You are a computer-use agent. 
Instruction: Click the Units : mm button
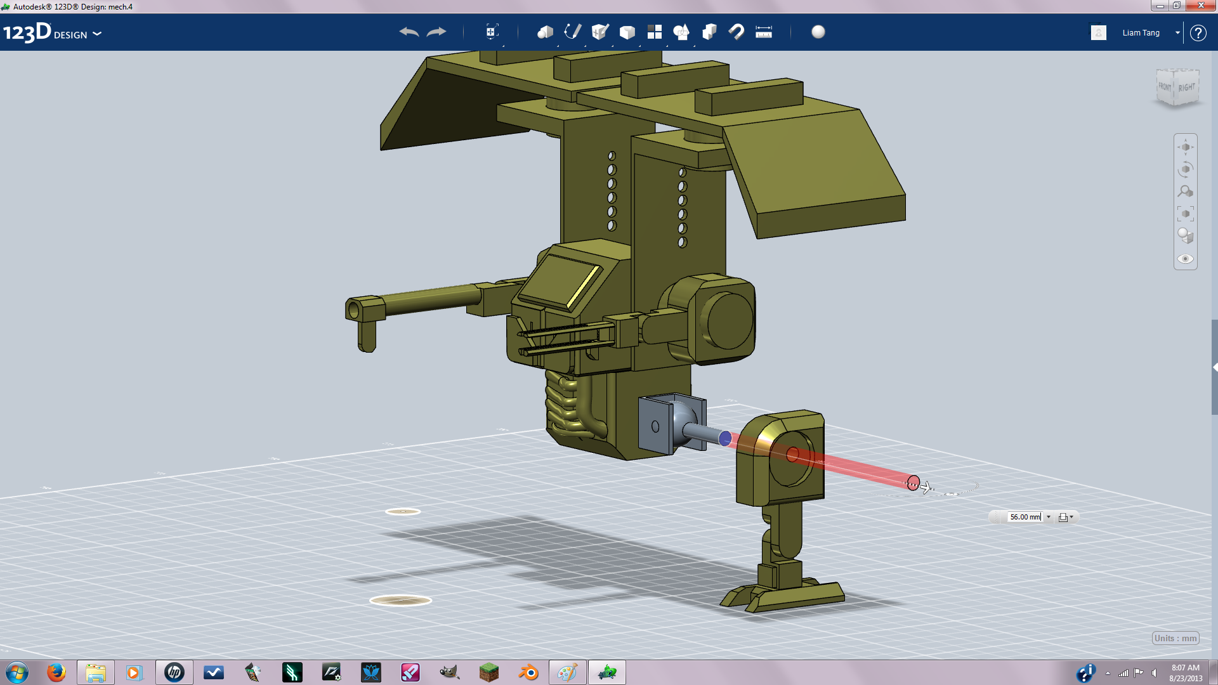(x=1175, y=638)
